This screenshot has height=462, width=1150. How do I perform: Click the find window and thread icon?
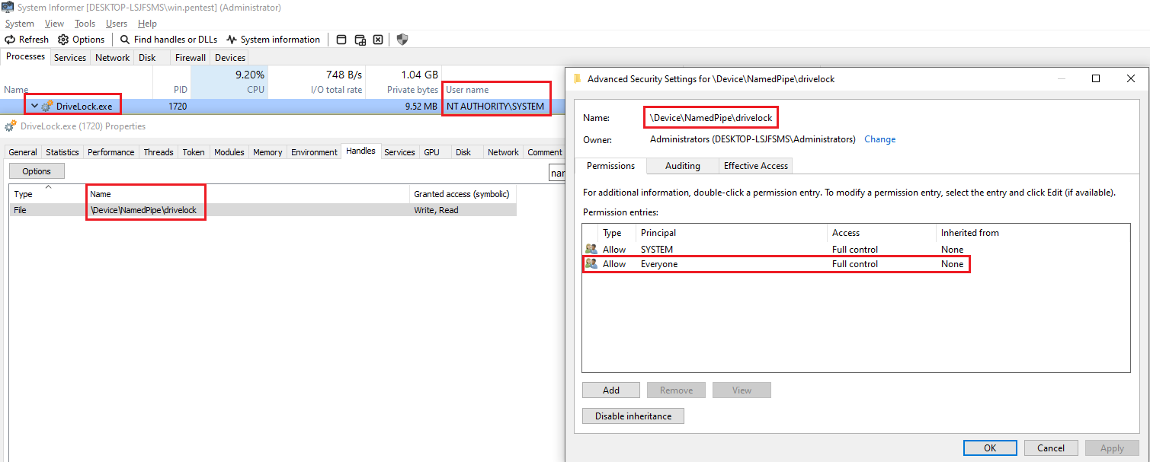pos(360,40)
